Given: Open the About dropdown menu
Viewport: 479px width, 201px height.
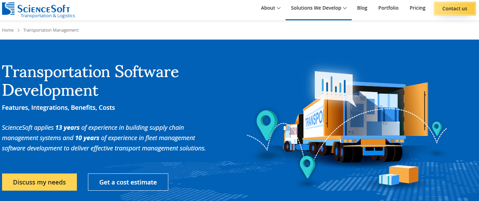Looking at the screenshot, I should pos(271,8).
